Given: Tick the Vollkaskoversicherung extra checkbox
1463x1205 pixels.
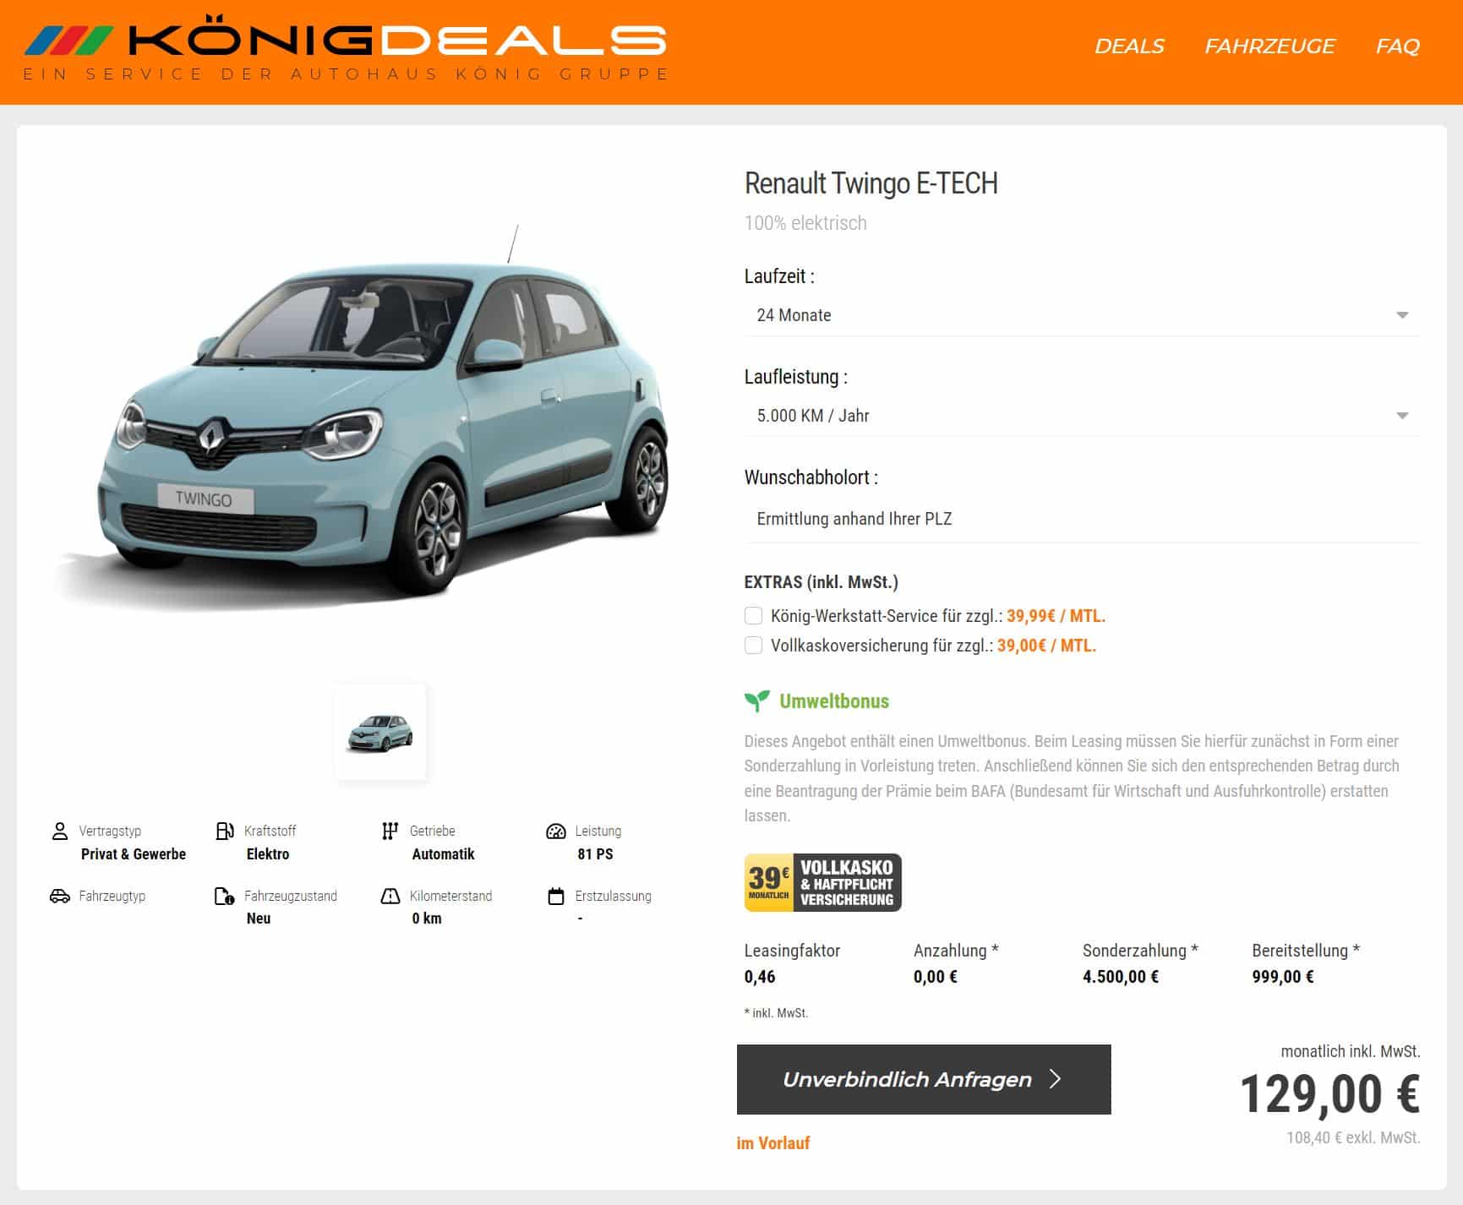Looking at the screenshot, I should click(x=753, y=646).
